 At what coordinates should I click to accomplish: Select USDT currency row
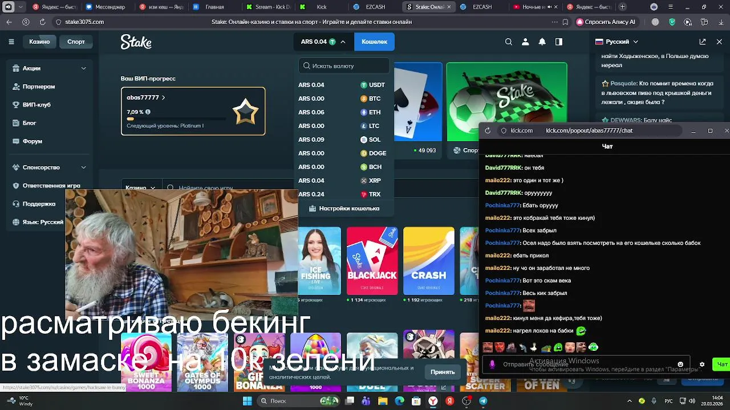(344, 85)
